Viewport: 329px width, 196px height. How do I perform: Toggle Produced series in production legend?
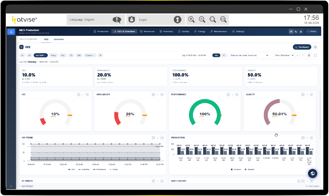pos(236,170)
